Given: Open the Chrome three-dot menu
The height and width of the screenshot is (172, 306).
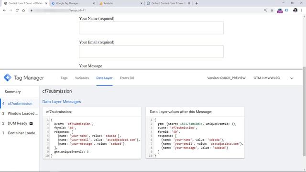Looking at the screenshot, I should tap(302, 11).
